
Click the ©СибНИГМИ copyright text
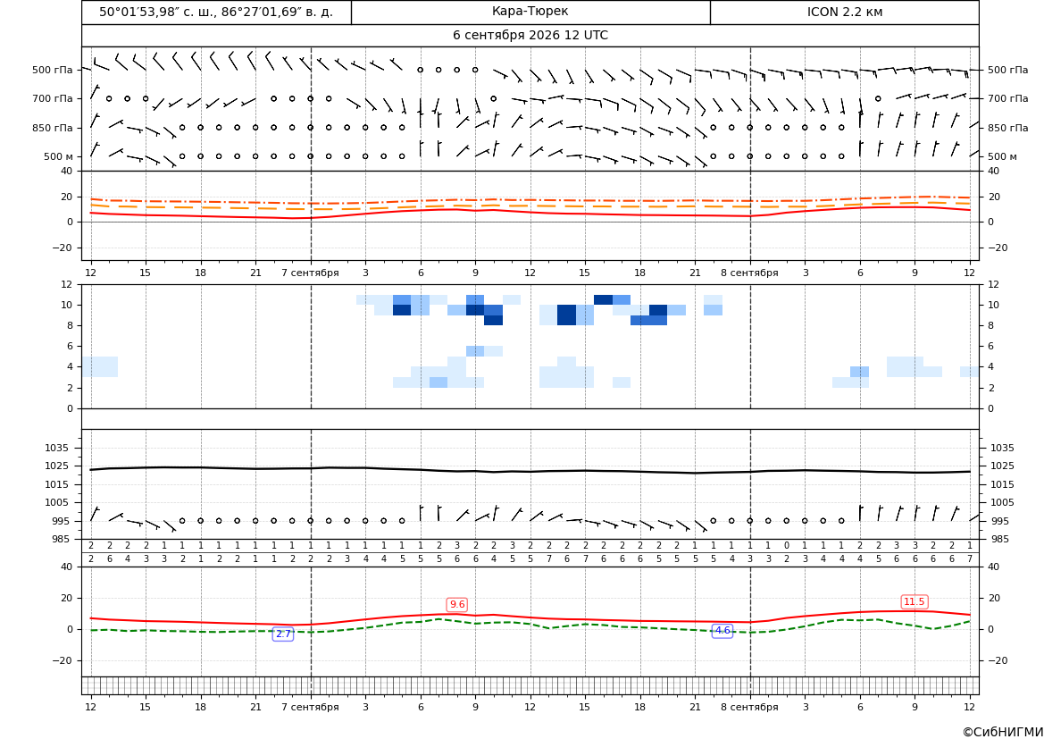1002,732
